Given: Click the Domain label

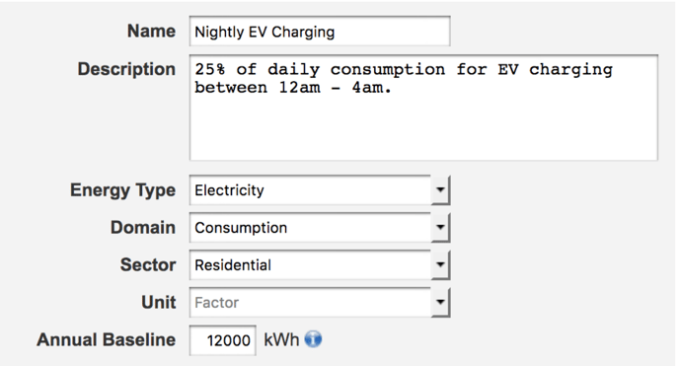Looking at the screenshot, I should pos(143,227).
